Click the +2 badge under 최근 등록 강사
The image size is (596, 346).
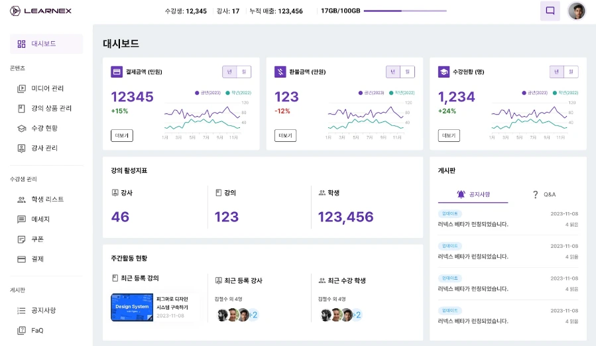pos(253,315)
